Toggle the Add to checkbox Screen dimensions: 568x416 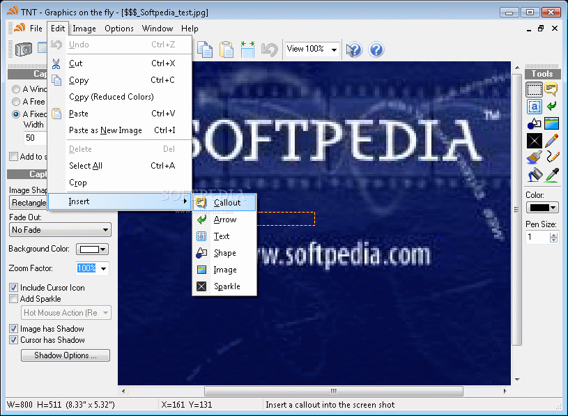tap(13, 156)
